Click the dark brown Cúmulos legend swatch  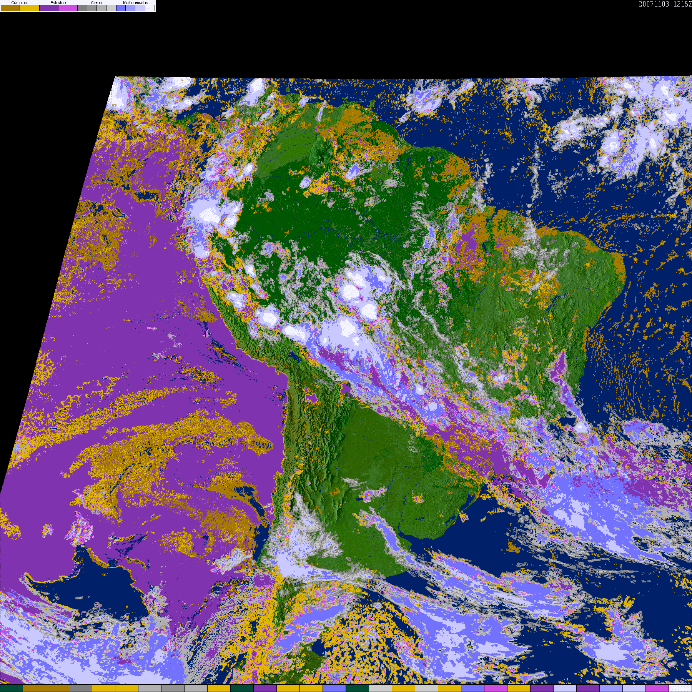tap(10, 8)
